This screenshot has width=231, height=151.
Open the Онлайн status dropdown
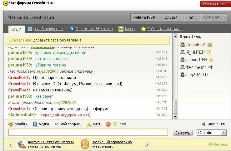click(x=212, y=133)
